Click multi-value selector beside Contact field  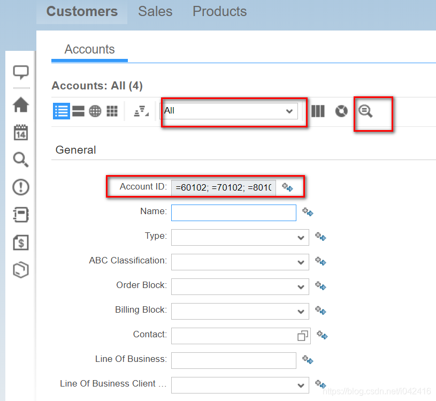[x=322, y=335]
